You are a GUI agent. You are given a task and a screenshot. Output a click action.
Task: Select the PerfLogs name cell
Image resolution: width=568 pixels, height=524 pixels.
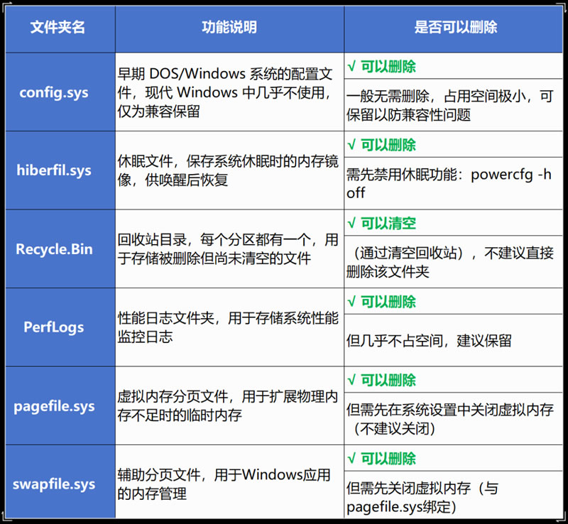[x=58, y=327]
